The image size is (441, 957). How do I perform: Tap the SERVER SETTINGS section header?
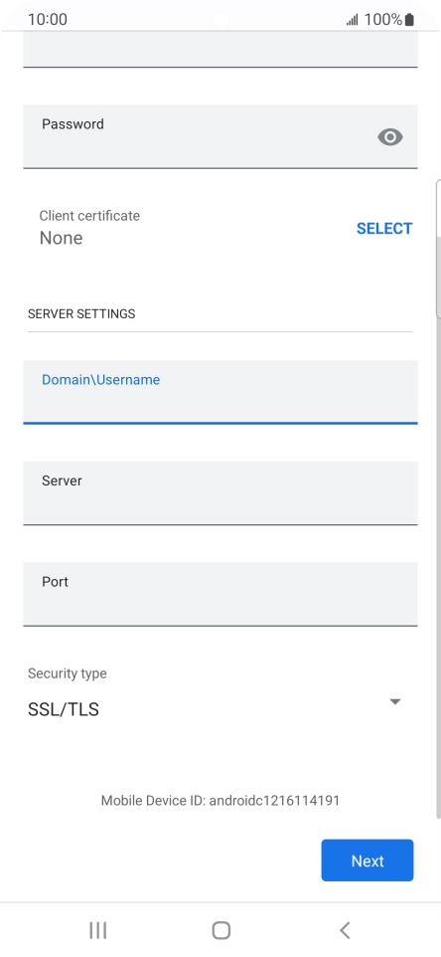pos(81,313)
